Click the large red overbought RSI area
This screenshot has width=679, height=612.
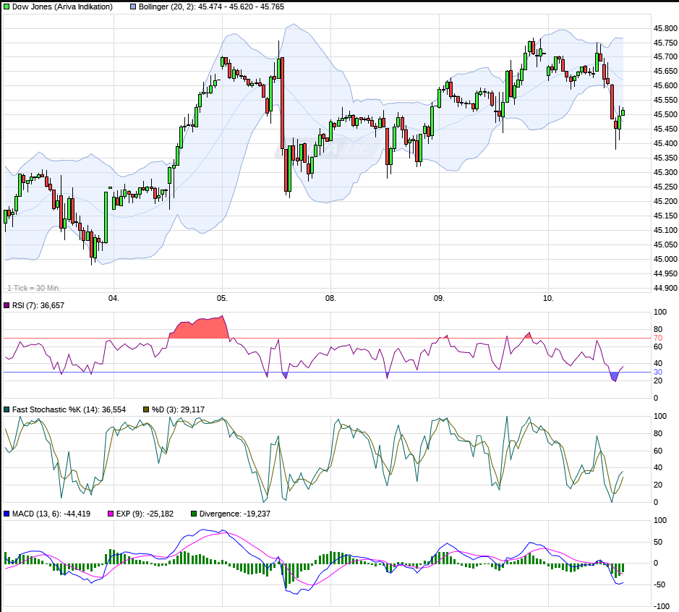tap(199, 327)
